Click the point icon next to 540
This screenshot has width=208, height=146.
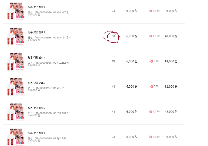click(152, 61)
